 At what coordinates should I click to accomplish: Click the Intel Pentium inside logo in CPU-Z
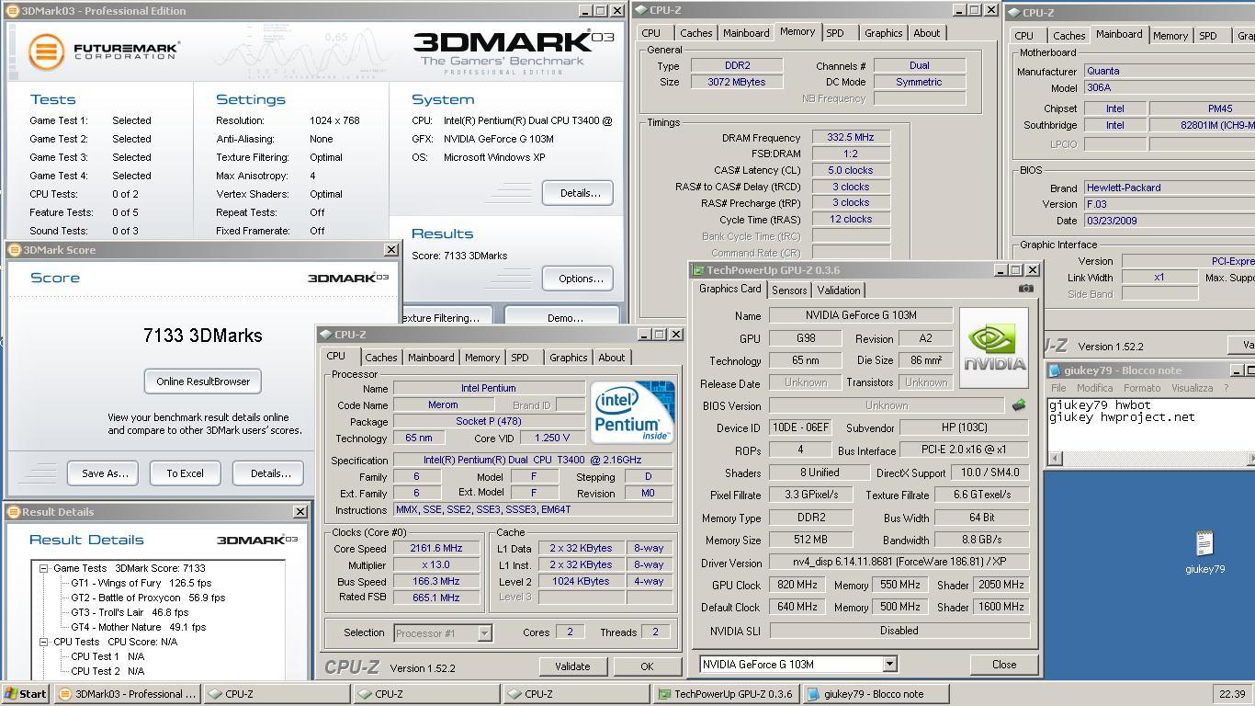[x=632, y=412]
